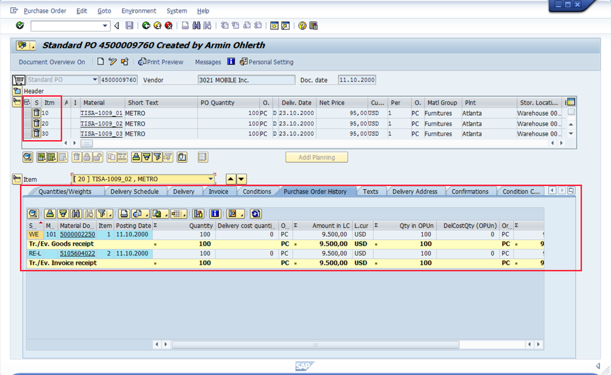This screenshot has height=375, width=611.
Task: Click the Create New Session icon
Action: pos(274,25)
